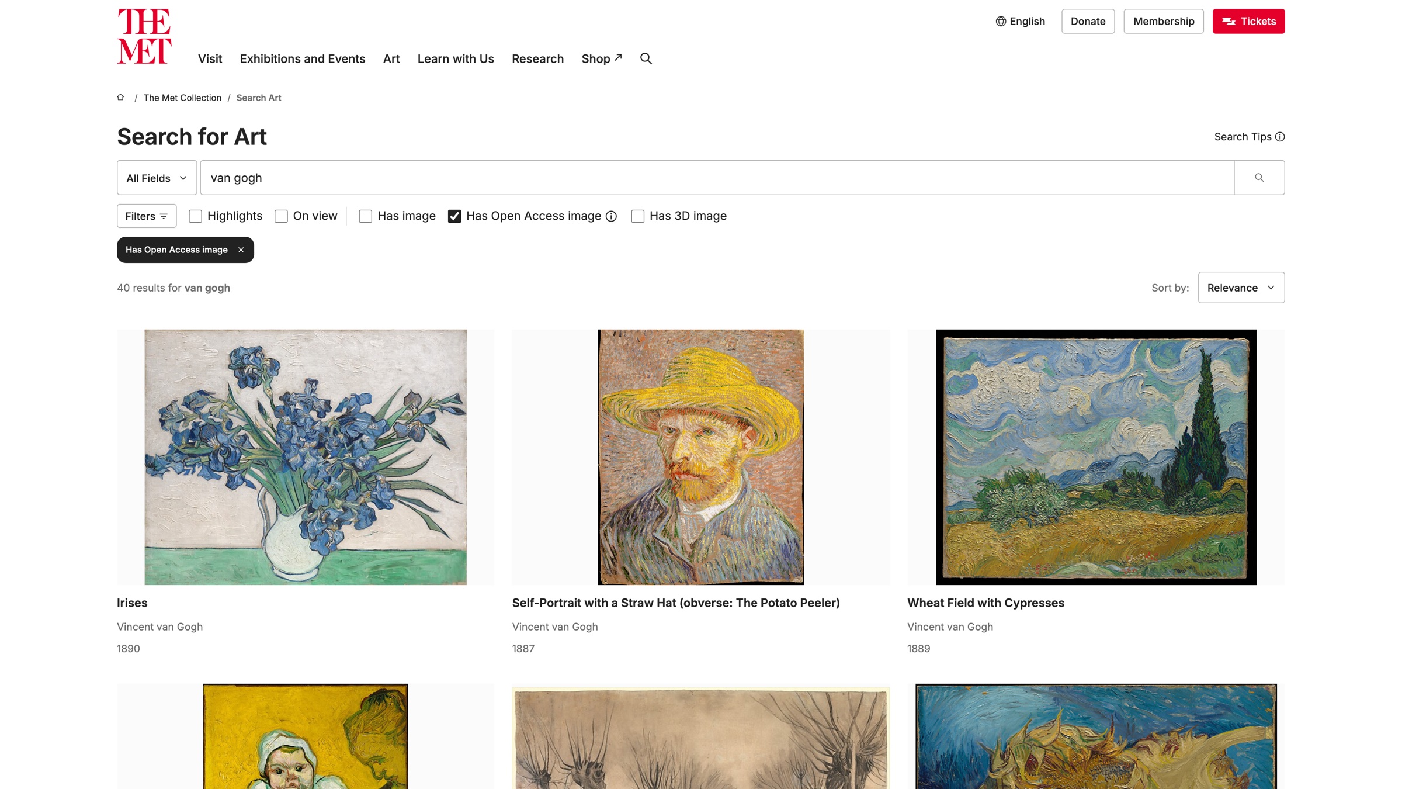Screen dimensions: 1402x789
Task: Click 'Vincent van Gogh' under Wheat Field with Cypresses
Action: click(950, 627)
